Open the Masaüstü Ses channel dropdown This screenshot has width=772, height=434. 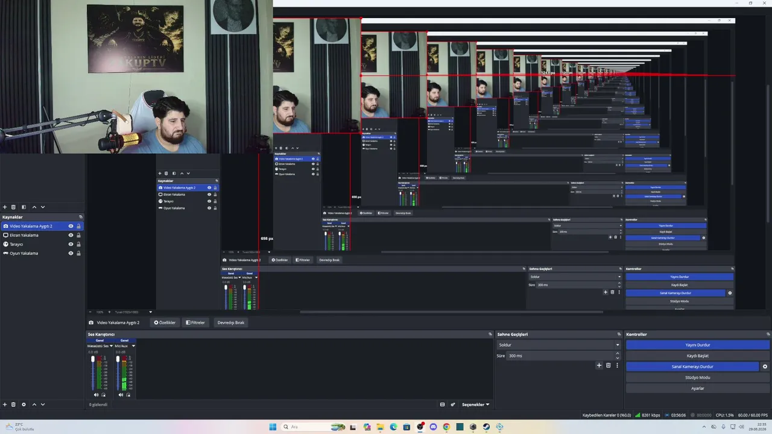[111, 346]
